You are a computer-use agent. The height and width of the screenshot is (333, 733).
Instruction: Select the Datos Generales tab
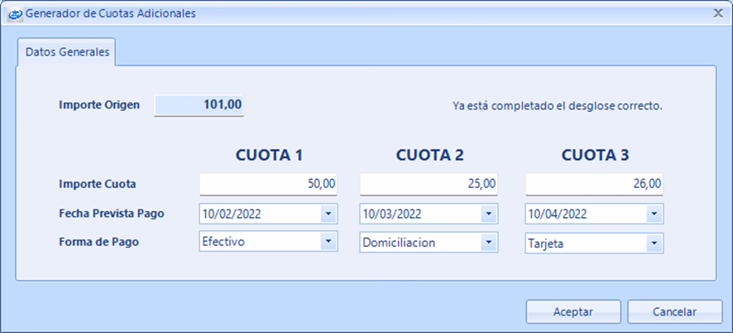67,51
